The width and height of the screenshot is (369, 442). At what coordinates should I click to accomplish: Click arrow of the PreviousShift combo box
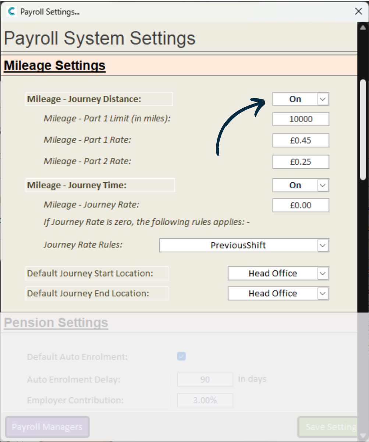323,245
